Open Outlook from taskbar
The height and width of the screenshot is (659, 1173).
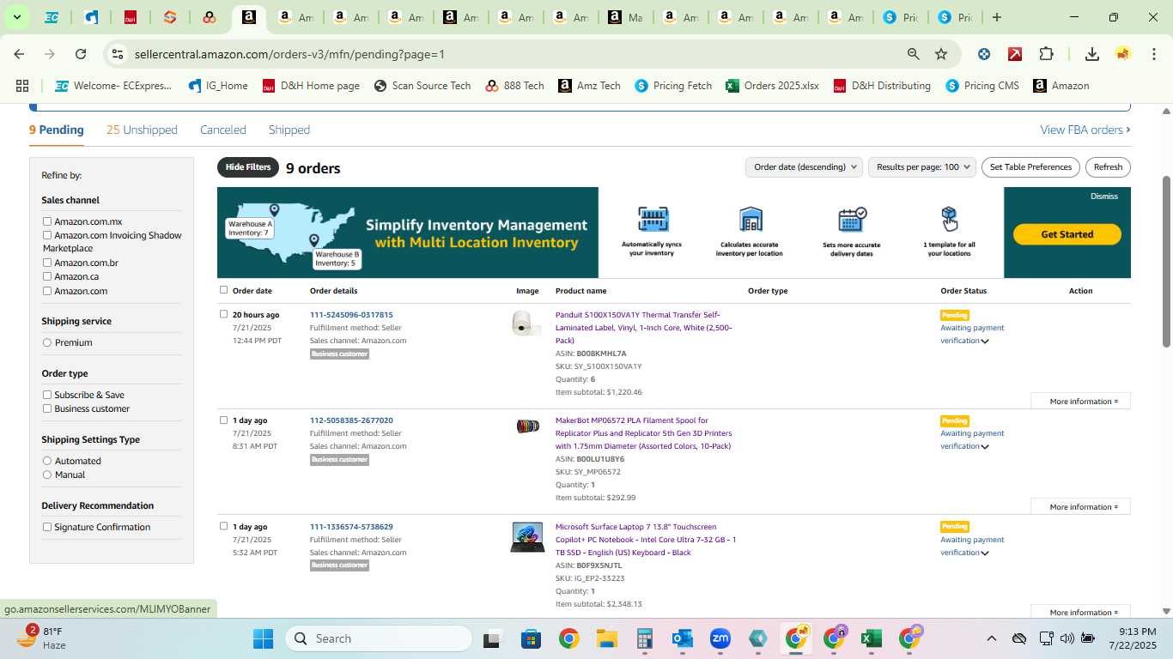(x=683, y=638)
